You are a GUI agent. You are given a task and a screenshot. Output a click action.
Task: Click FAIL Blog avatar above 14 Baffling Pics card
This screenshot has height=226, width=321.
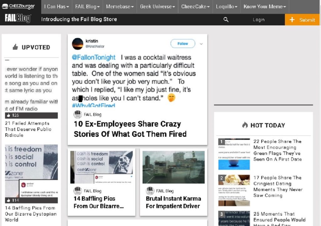pos(77,191)
